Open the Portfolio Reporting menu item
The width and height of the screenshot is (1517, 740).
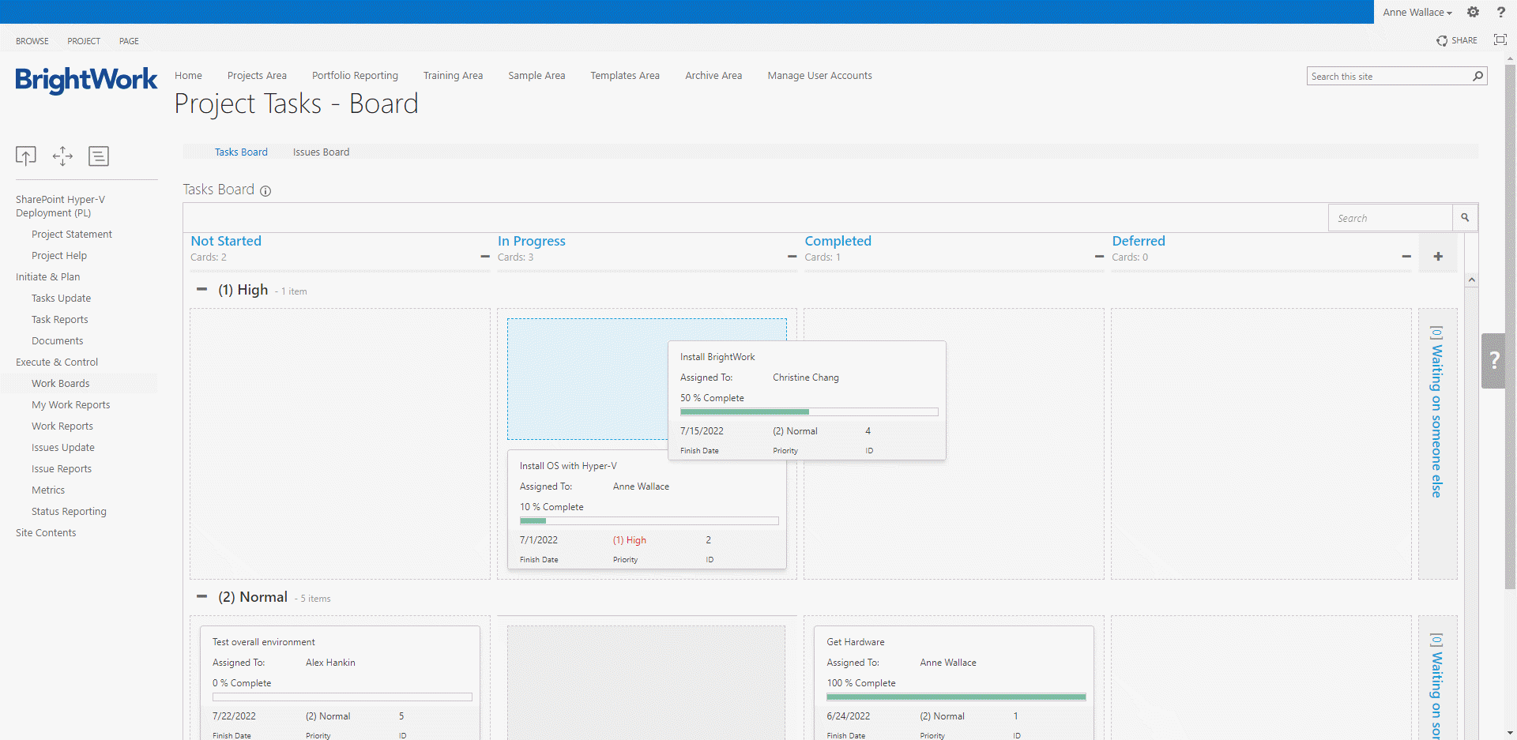coord(355,76)
